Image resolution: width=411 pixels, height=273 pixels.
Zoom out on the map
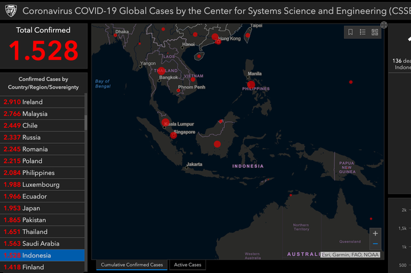375,244
